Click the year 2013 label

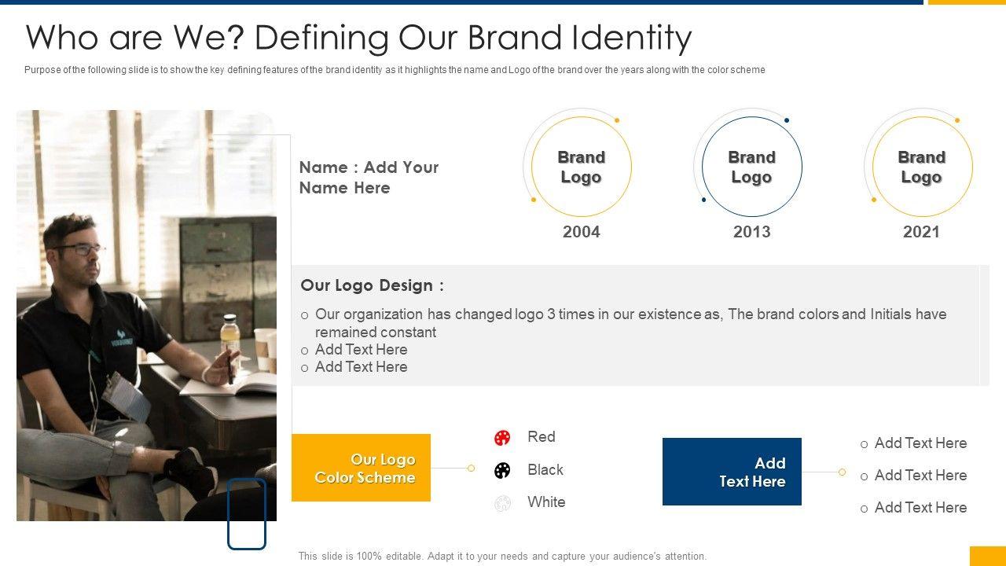coord(751,232)
